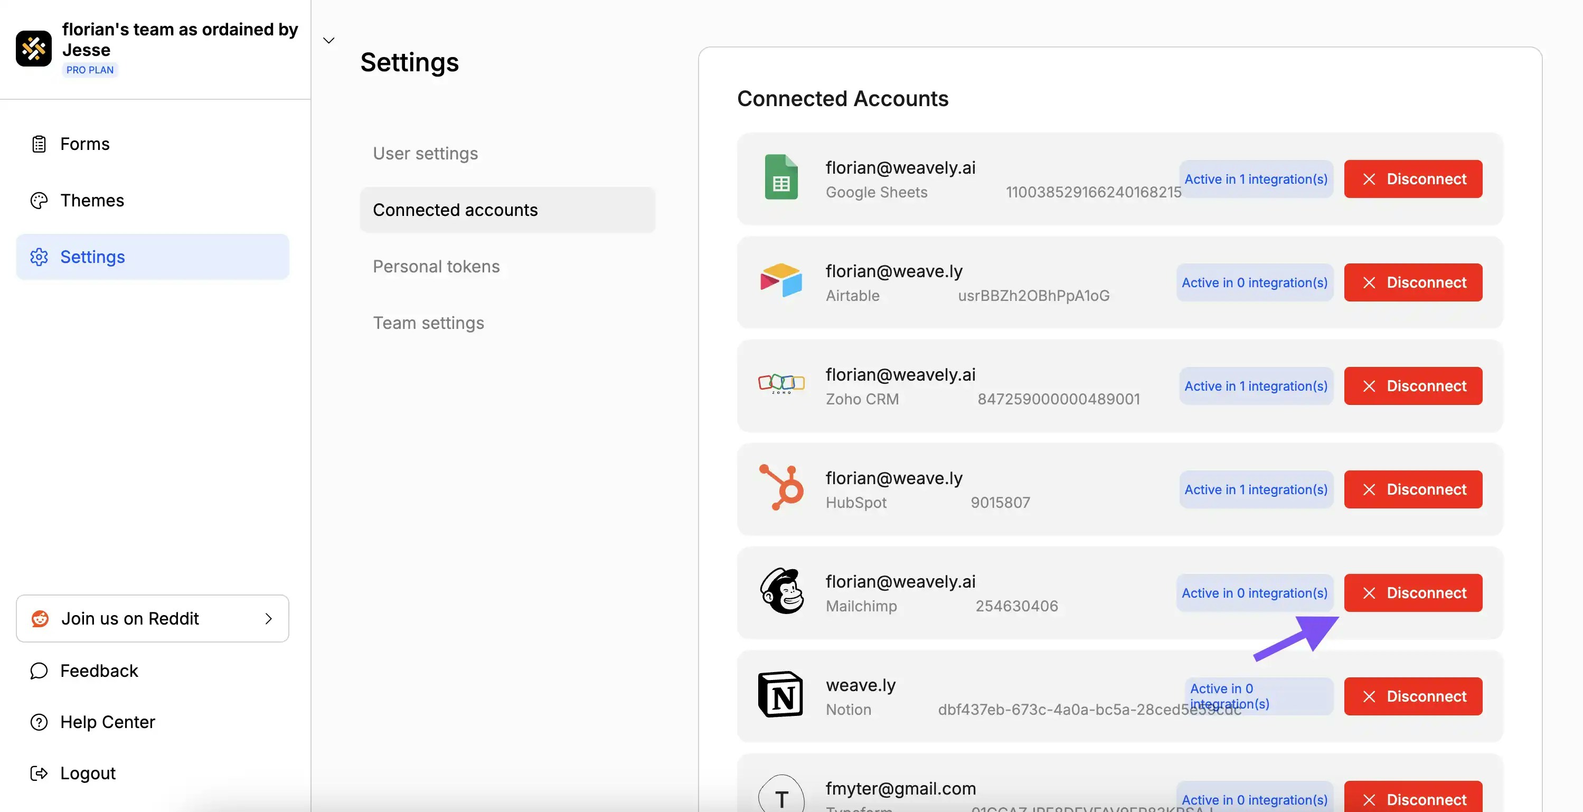Open Forms via the sidebar document icon

tap(39, 143)
